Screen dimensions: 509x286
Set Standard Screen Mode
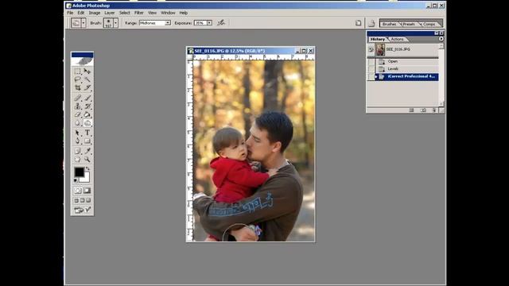[76, 200]
